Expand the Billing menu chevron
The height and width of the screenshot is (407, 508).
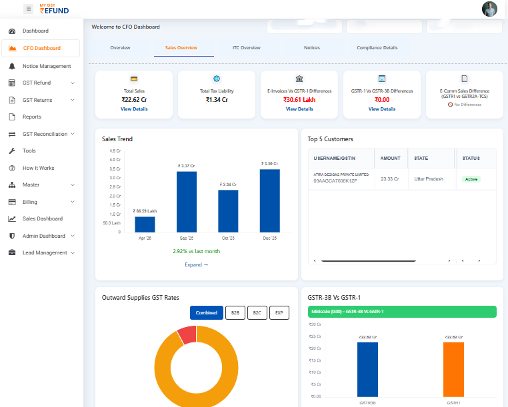tap(73, 202)
